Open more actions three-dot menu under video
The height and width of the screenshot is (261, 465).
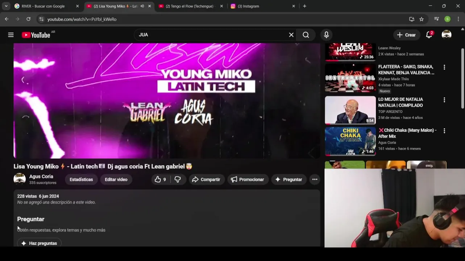click(315, 179)
